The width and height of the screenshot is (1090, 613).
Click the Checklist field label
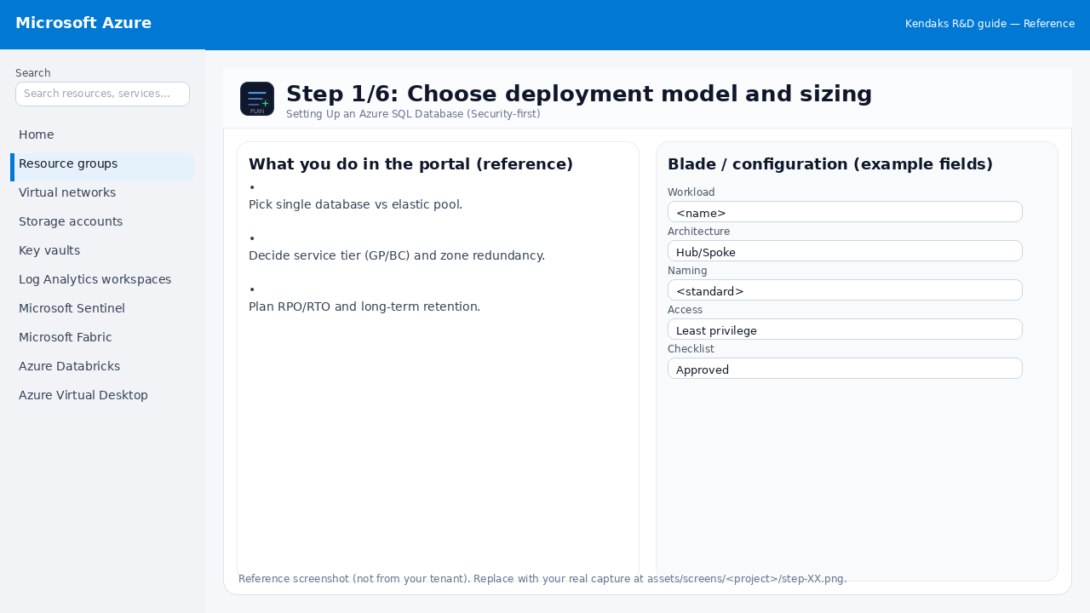[x=691, y=349]
